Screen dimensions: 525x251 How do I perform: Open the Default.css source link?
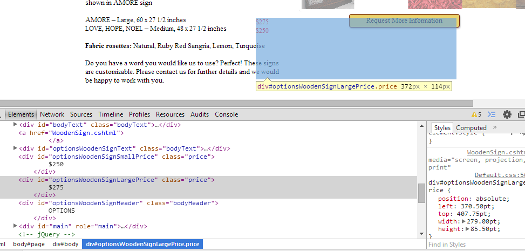500,175
